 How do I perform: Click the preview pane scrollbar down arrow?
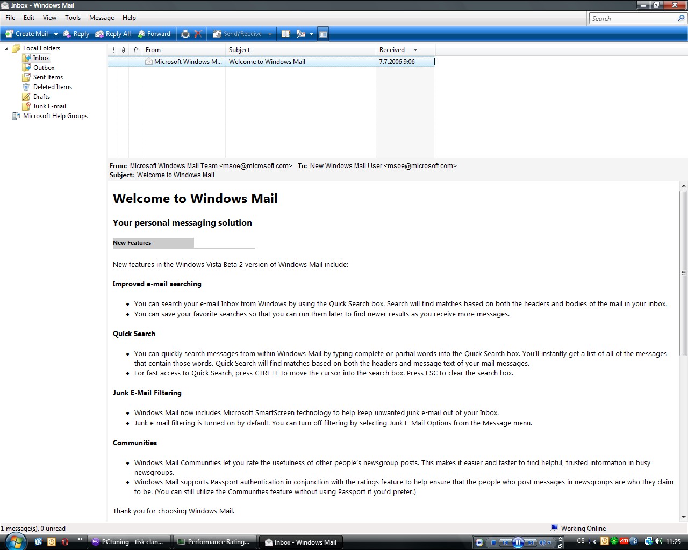(x=684, y=517)
